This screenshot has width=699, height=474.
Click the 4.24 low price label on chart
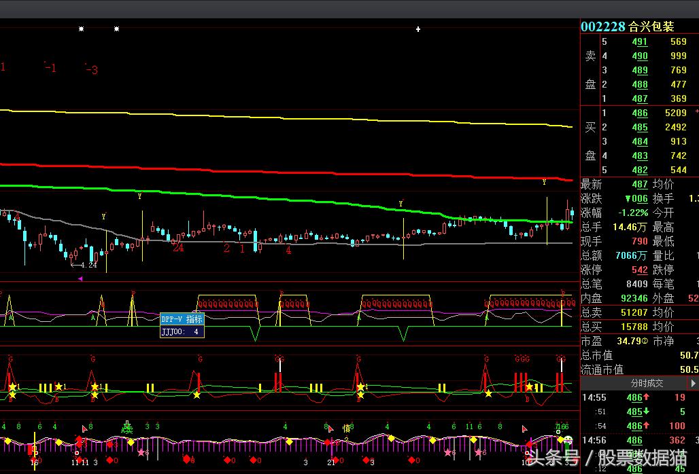coord(88,266)
